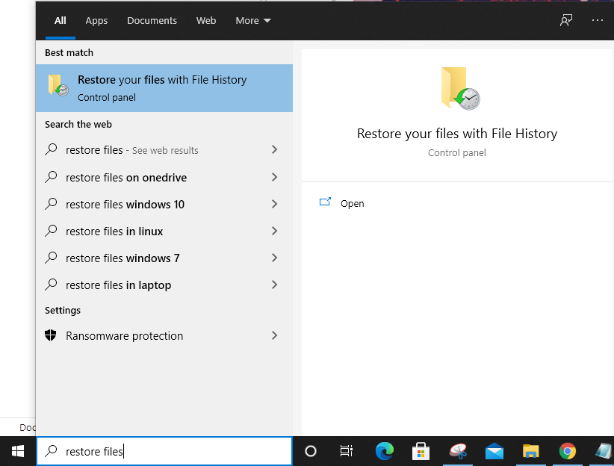Click Open in the preview pane

click(x=352, y=203)
